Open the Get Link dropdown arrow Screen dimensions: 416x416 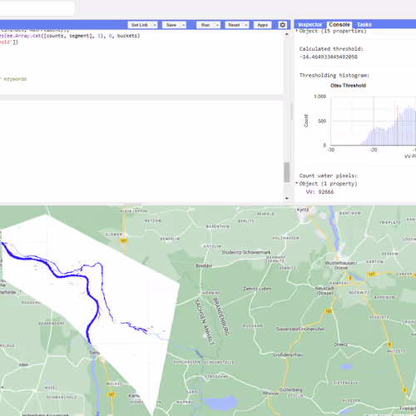click(x=155, y=25)
